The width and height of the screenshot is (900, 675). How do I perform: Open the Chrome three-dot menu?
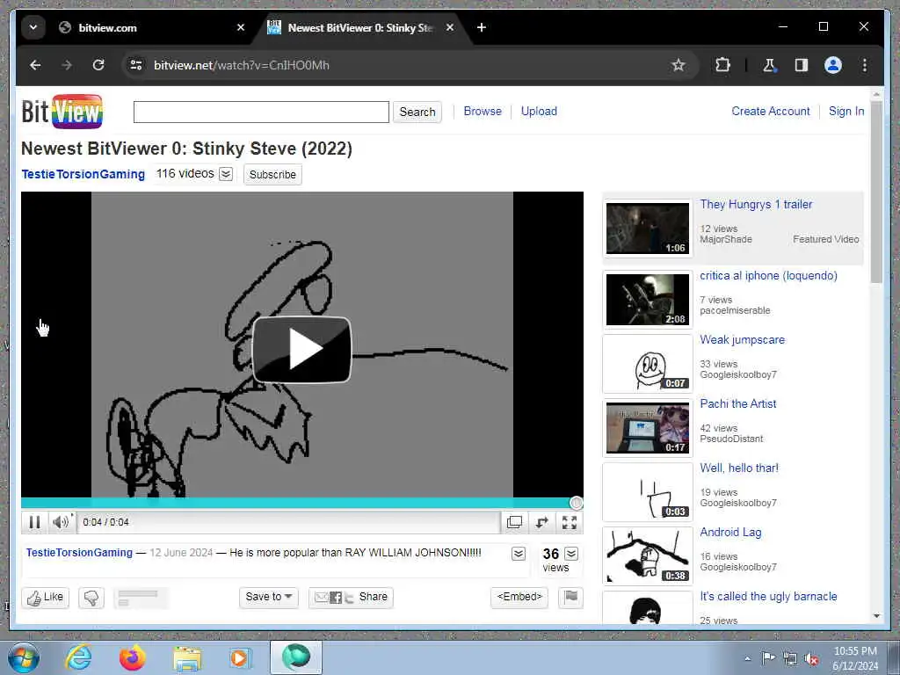click(865, 65)
